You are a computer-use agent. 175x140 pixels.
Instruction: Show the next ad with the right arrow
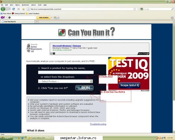[54, 53]
